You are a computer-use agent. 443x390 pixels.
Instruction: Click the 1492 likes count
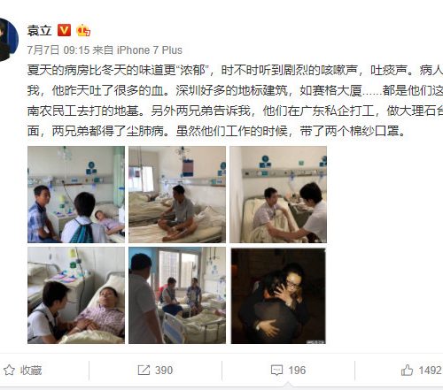pos(431,371)
